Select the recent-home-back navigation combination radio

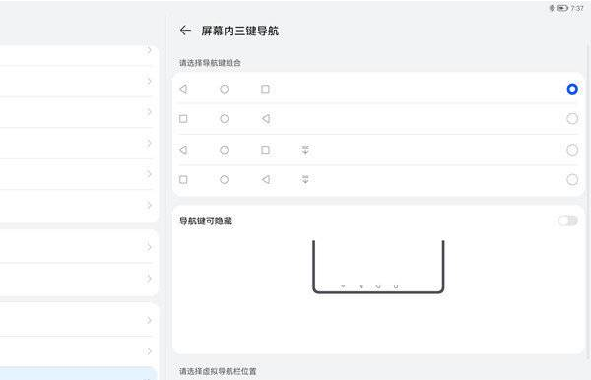(572, 119)
